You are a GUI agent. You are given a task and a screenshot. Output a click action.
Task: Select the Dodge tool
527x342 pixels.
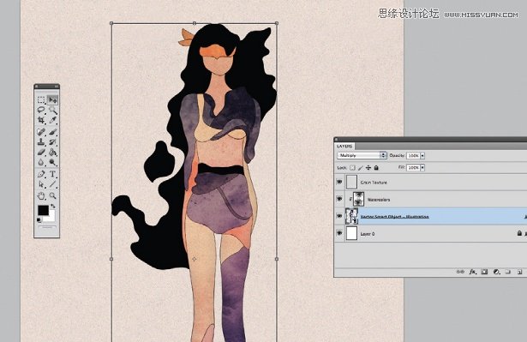point(52,162)
